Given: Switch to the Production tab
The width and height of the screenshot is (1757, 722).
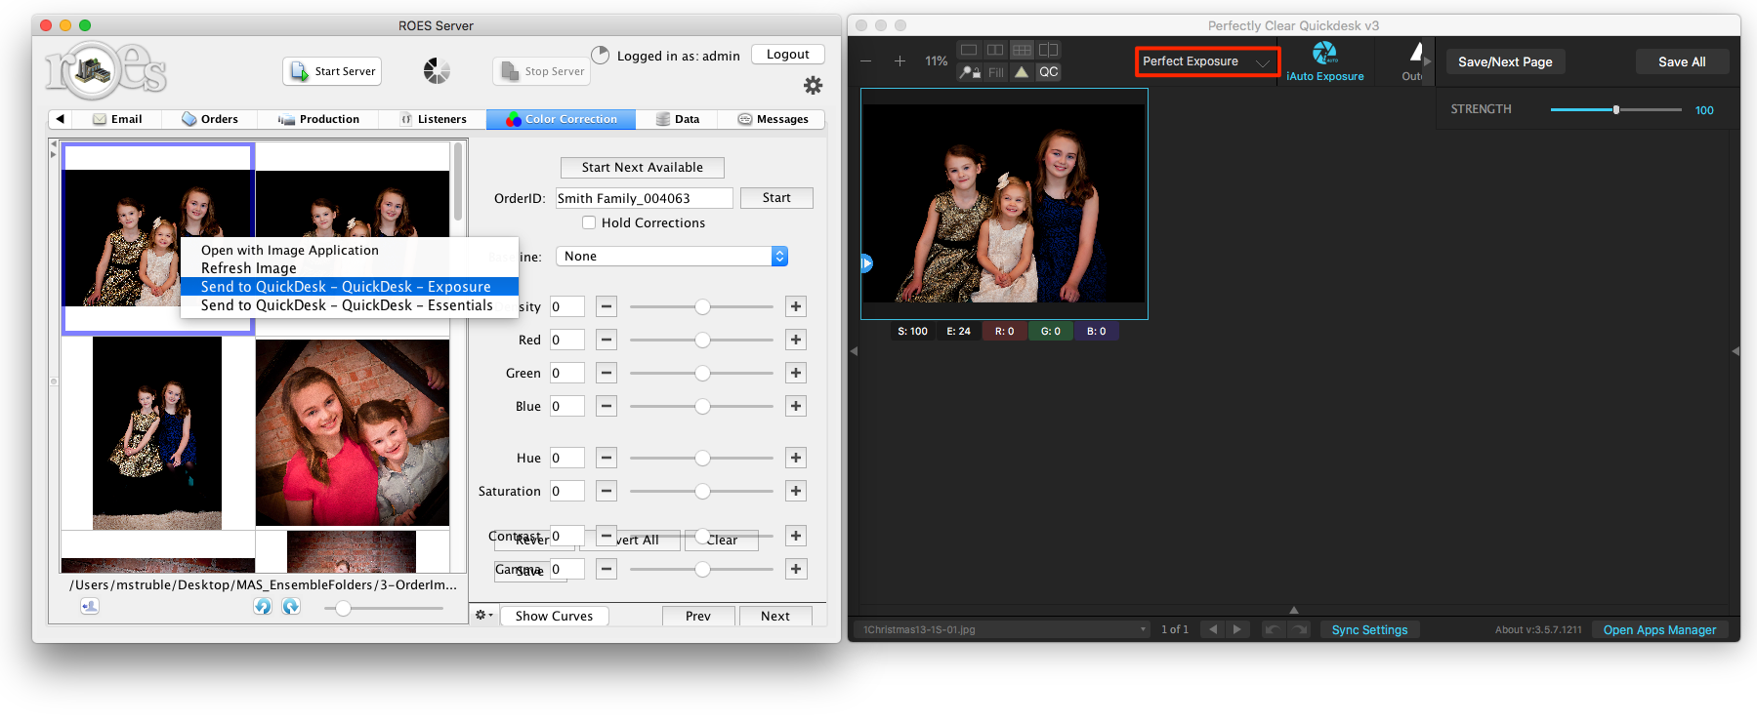Looking at the screenshot, I should point(319,119).
